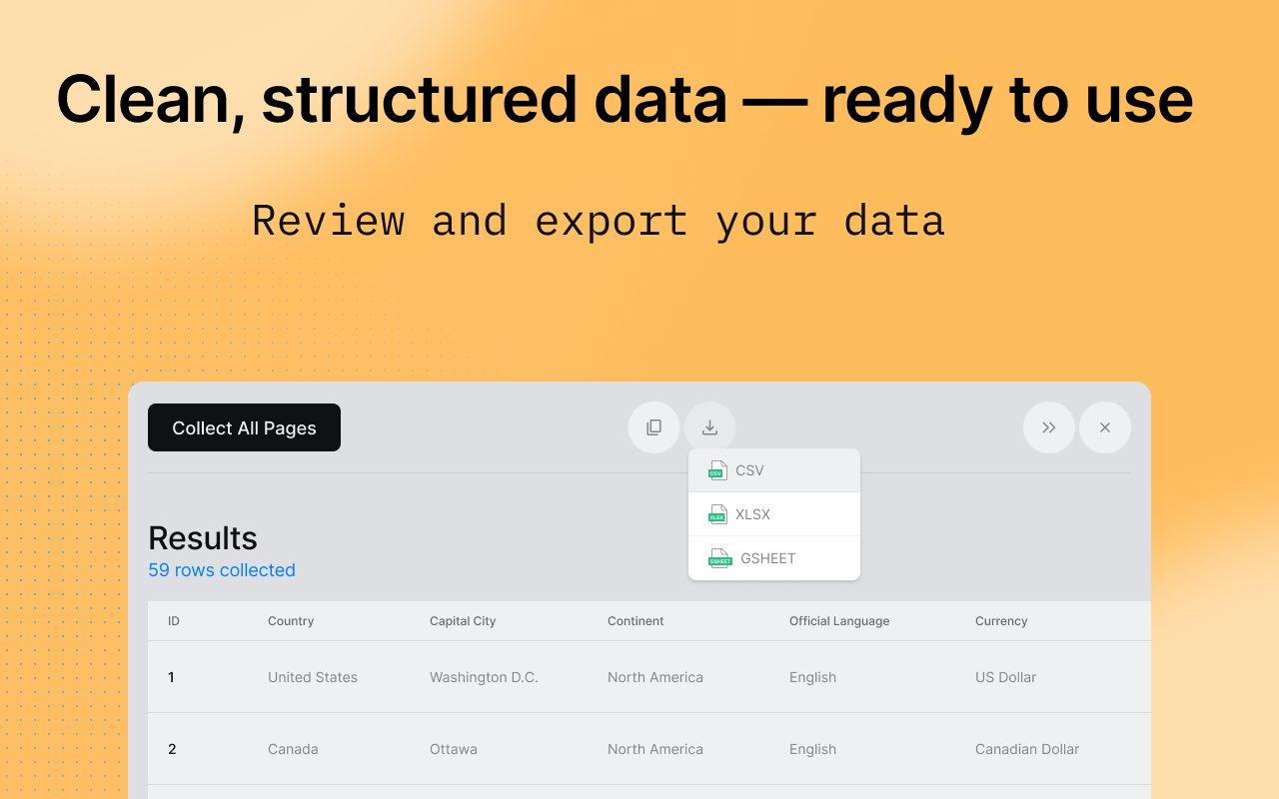Click the Currency column header
1279x799 pixels.
[x=1001, y=620]
